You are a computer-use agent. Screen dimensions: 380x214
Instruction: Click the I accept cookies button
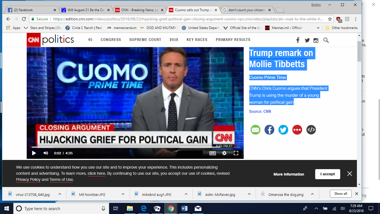327,174
